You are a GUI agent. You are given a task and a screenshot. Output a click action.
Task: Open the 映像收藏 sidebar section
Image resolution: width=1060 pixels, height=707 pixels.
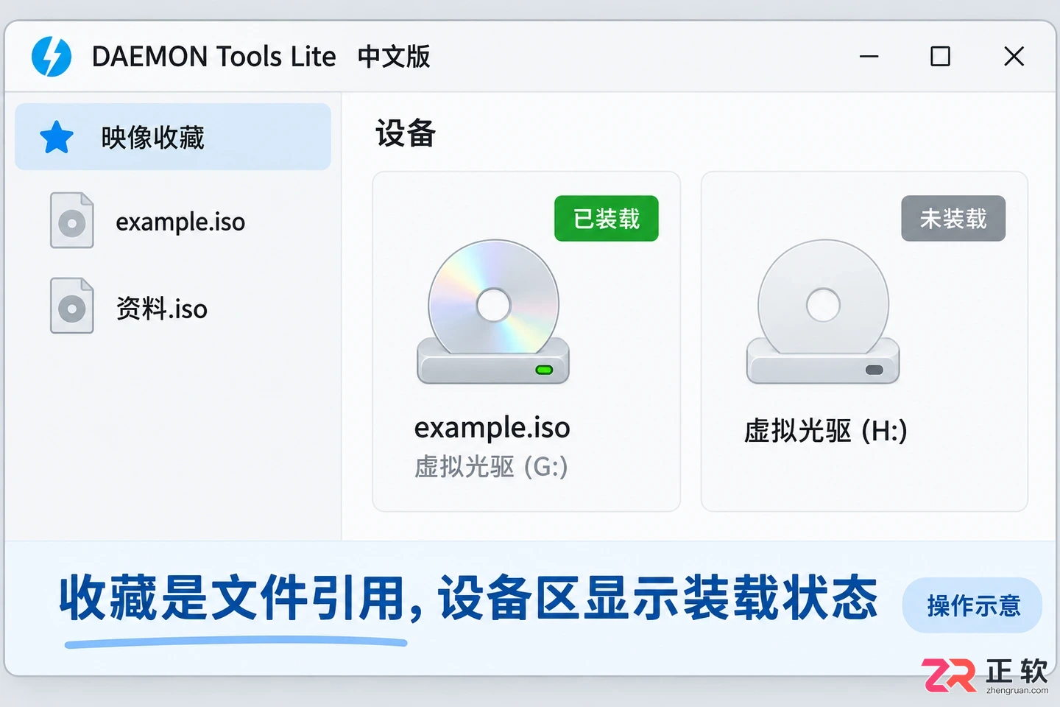pos(173,137)
